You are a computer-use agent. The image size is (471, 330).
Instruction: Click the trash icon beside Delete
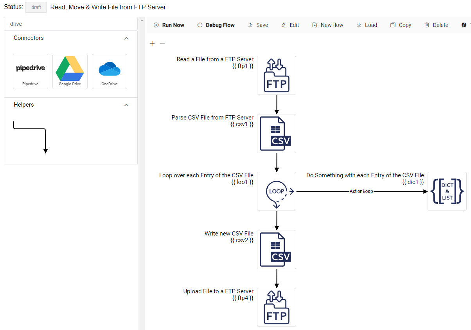(427, 25)
